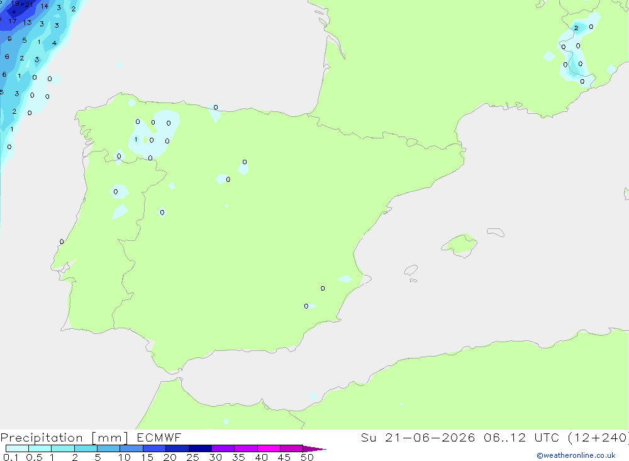
Task: Pick the 15–20 mm legend color box
Action: [155, 448]
